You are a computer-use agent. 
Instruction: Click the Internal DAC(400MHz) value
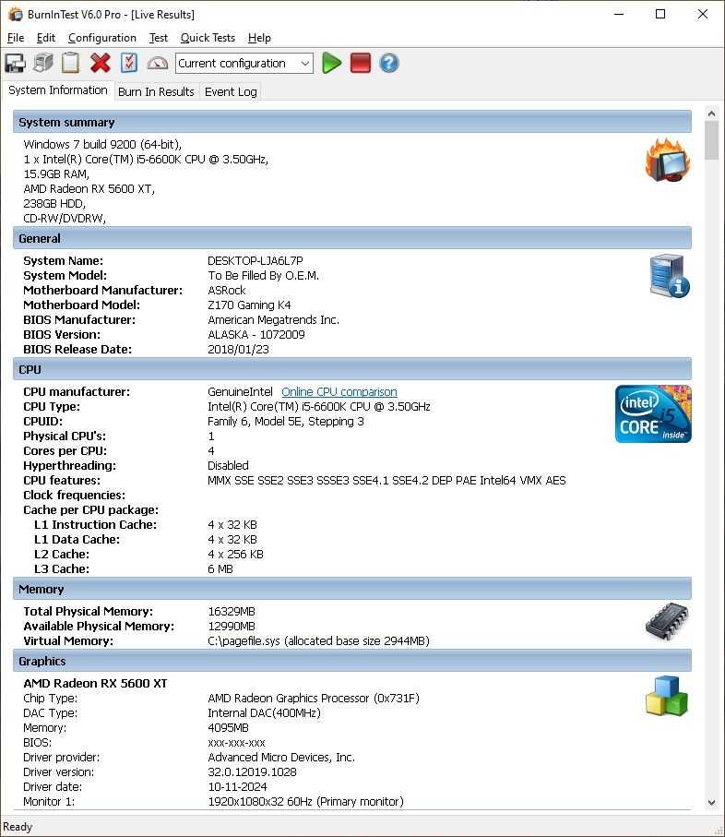click(x=264, y=712)
